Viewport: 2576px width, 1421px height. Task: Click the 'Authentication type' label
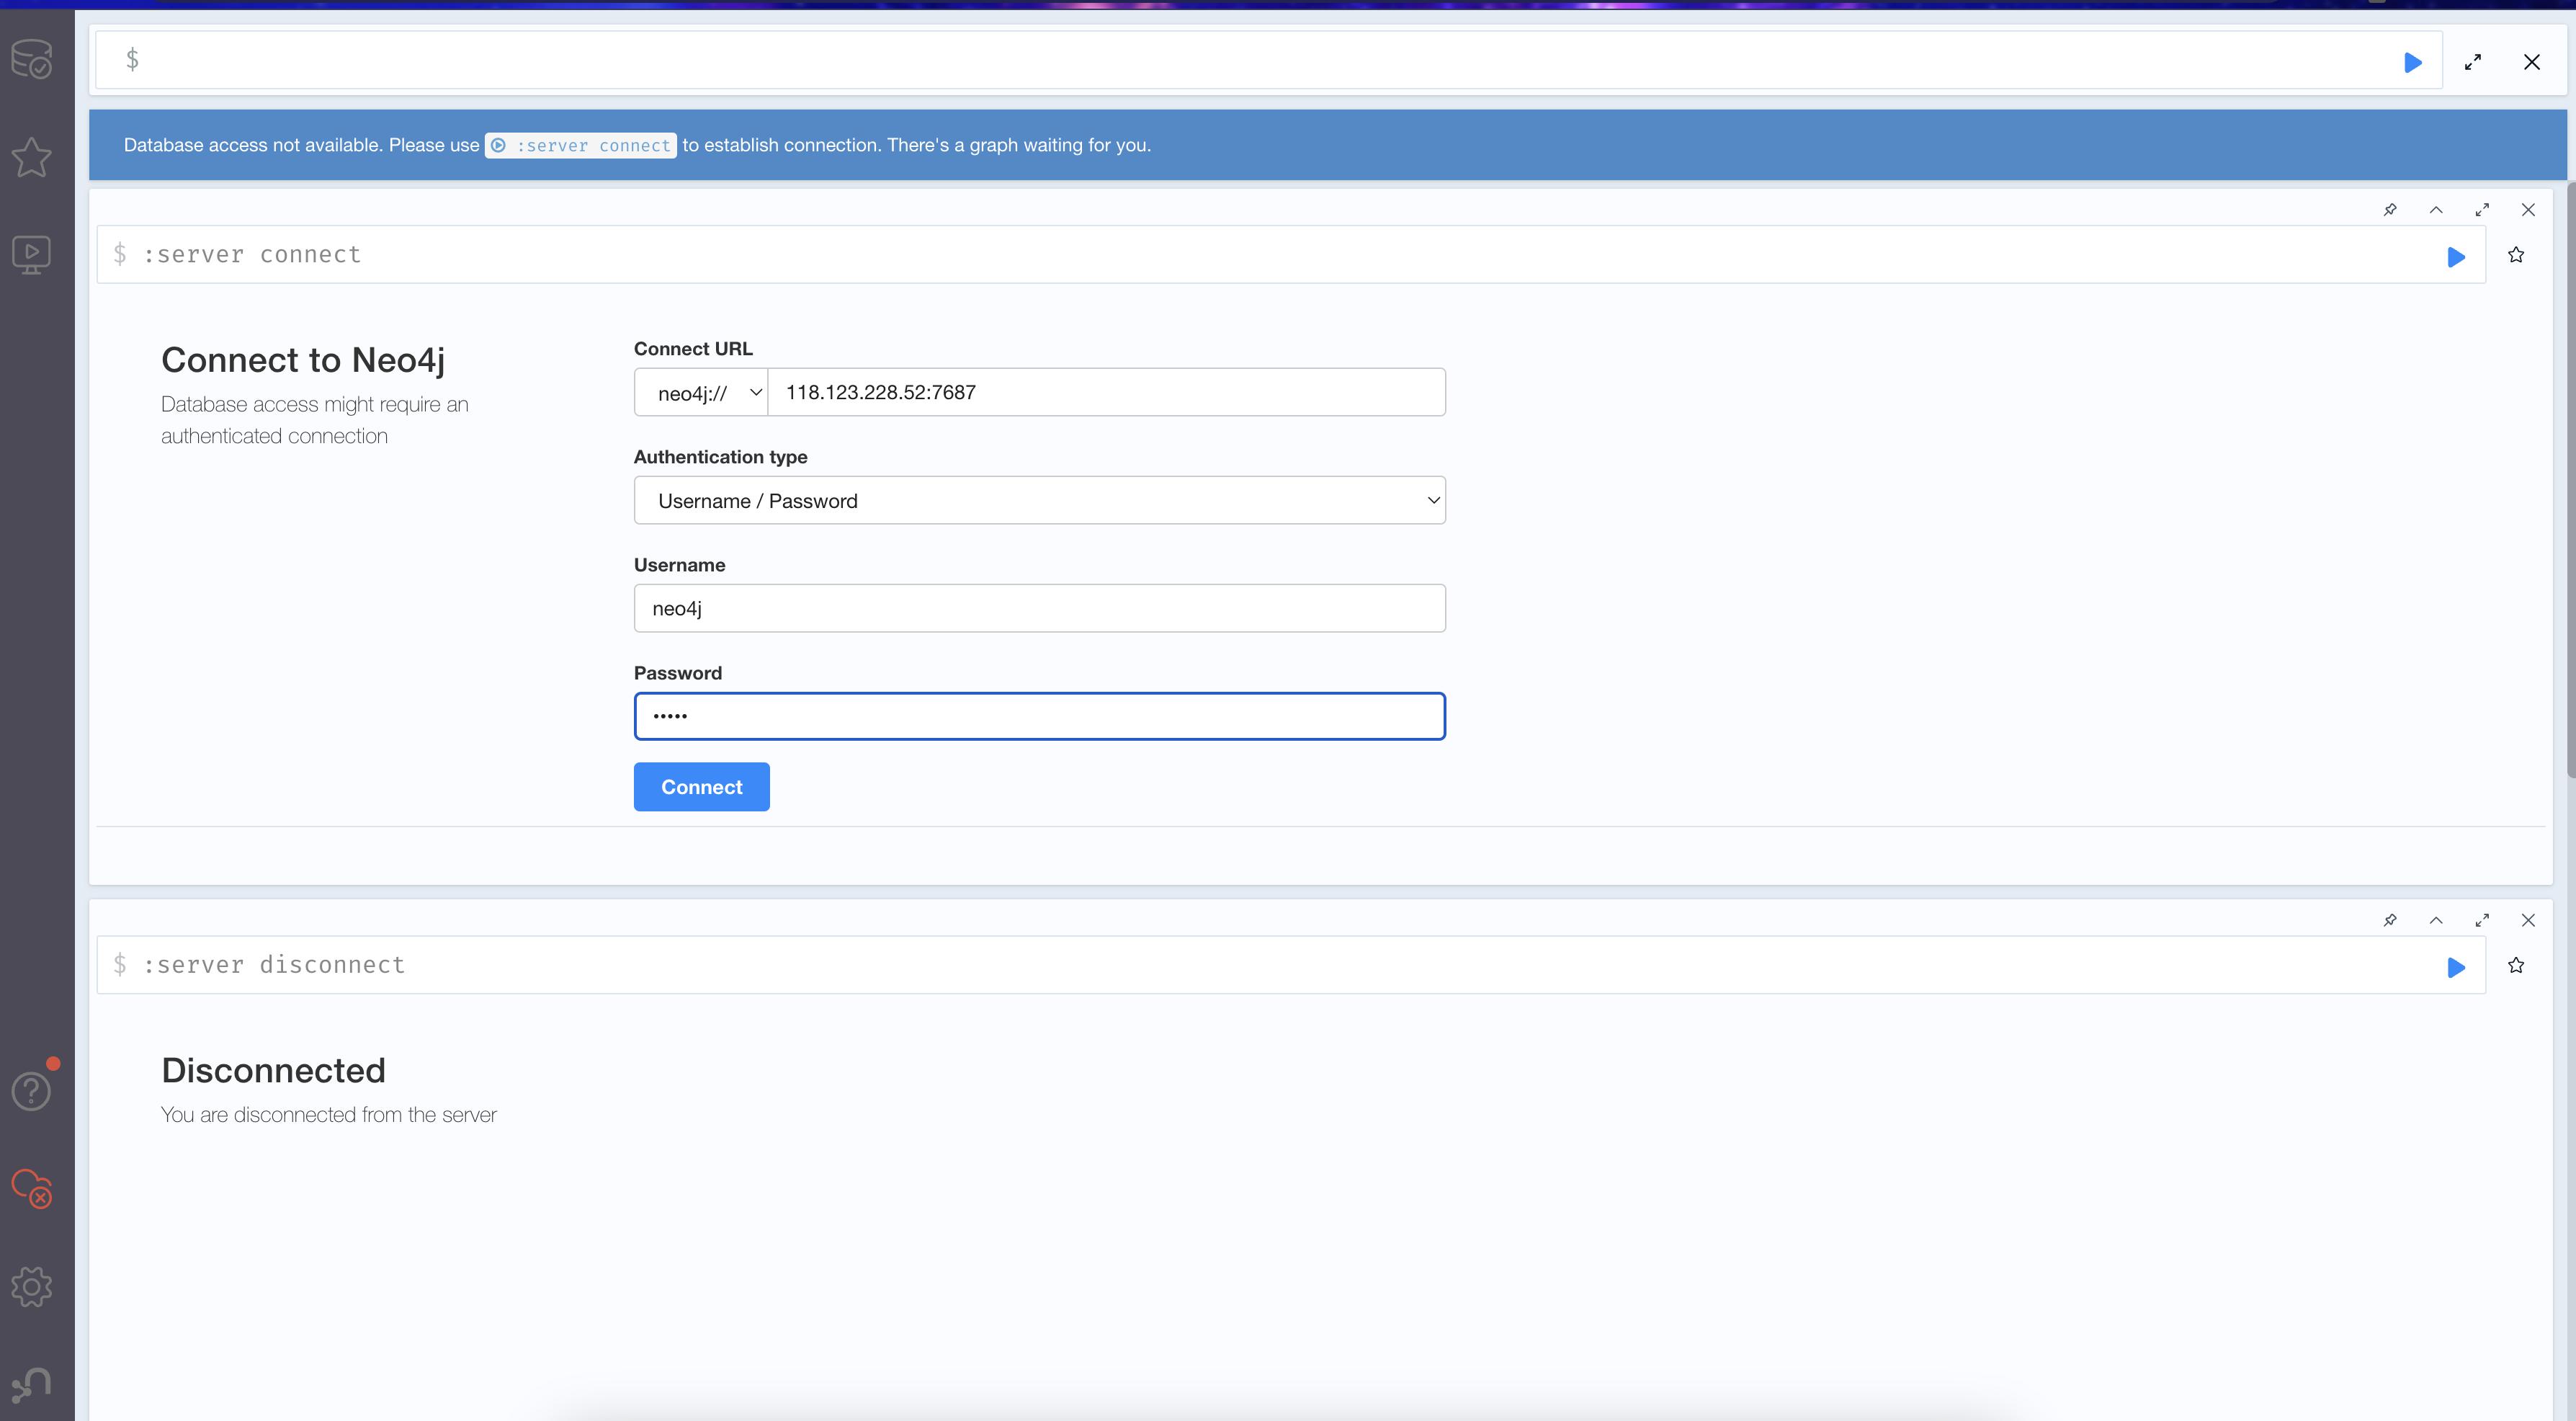pyautogui.click(x=720, y=457)
